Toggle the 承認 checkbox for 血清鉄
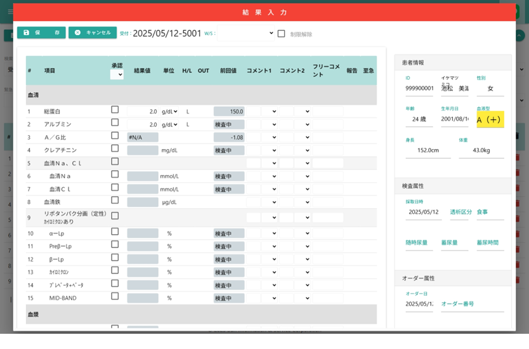 115,200
